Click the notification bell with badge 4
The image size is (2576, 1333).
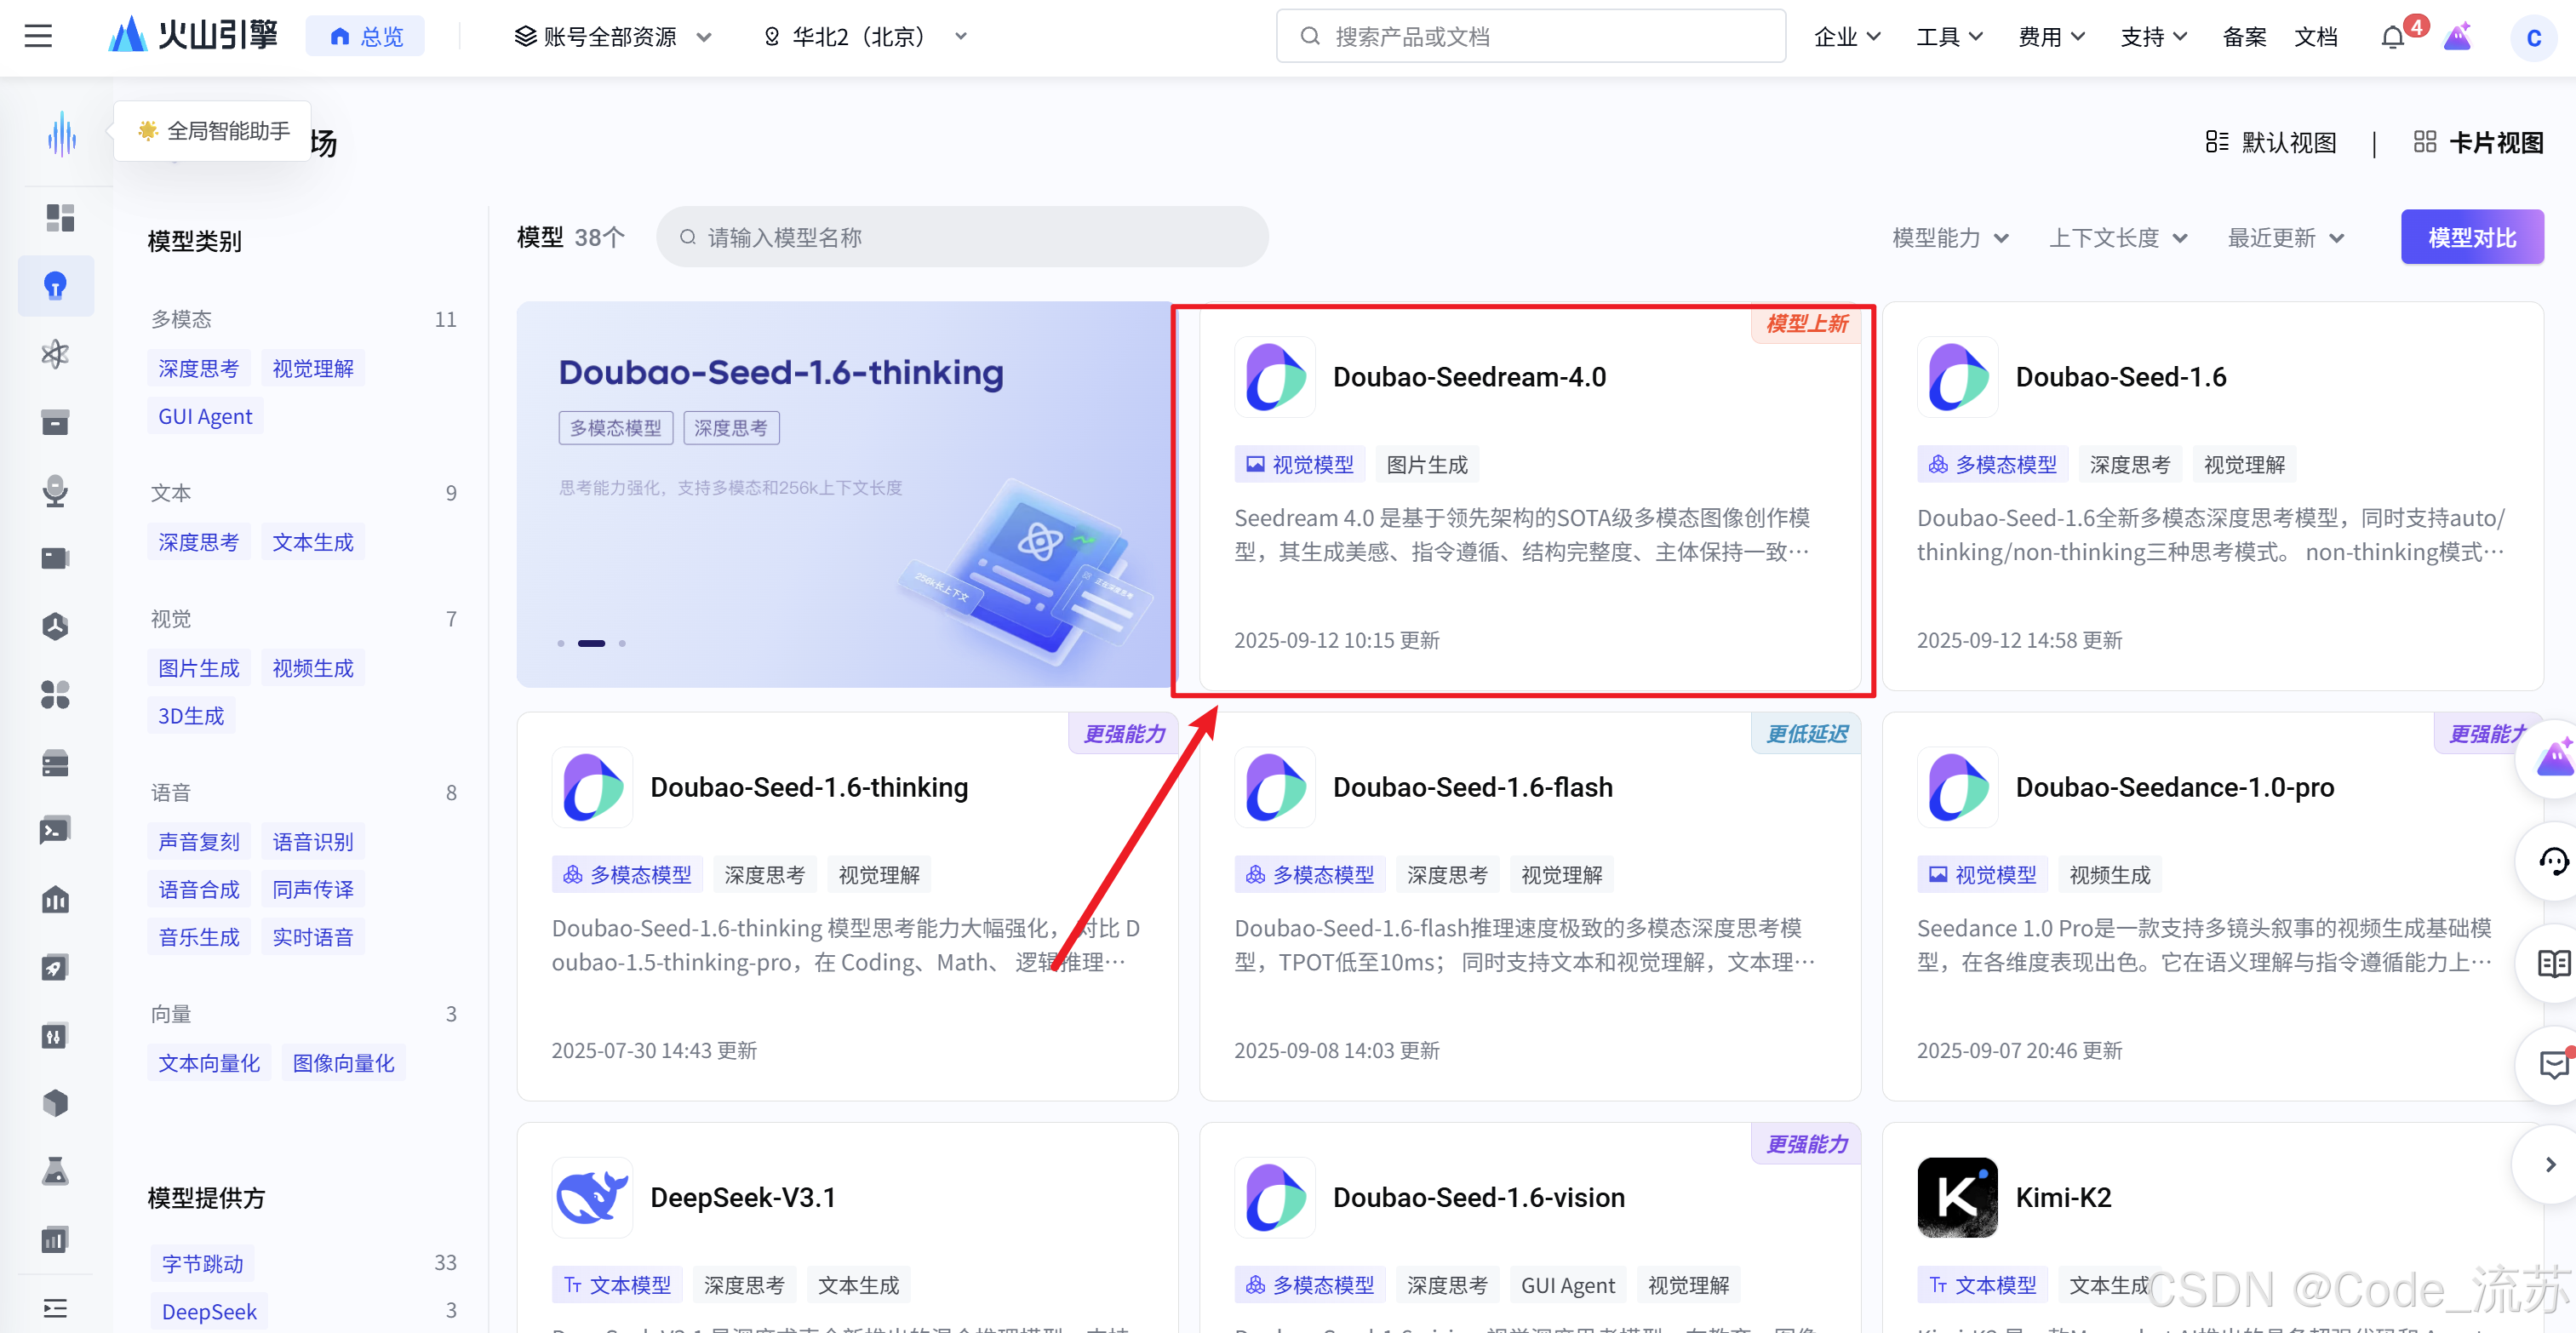pos(2394,36)
